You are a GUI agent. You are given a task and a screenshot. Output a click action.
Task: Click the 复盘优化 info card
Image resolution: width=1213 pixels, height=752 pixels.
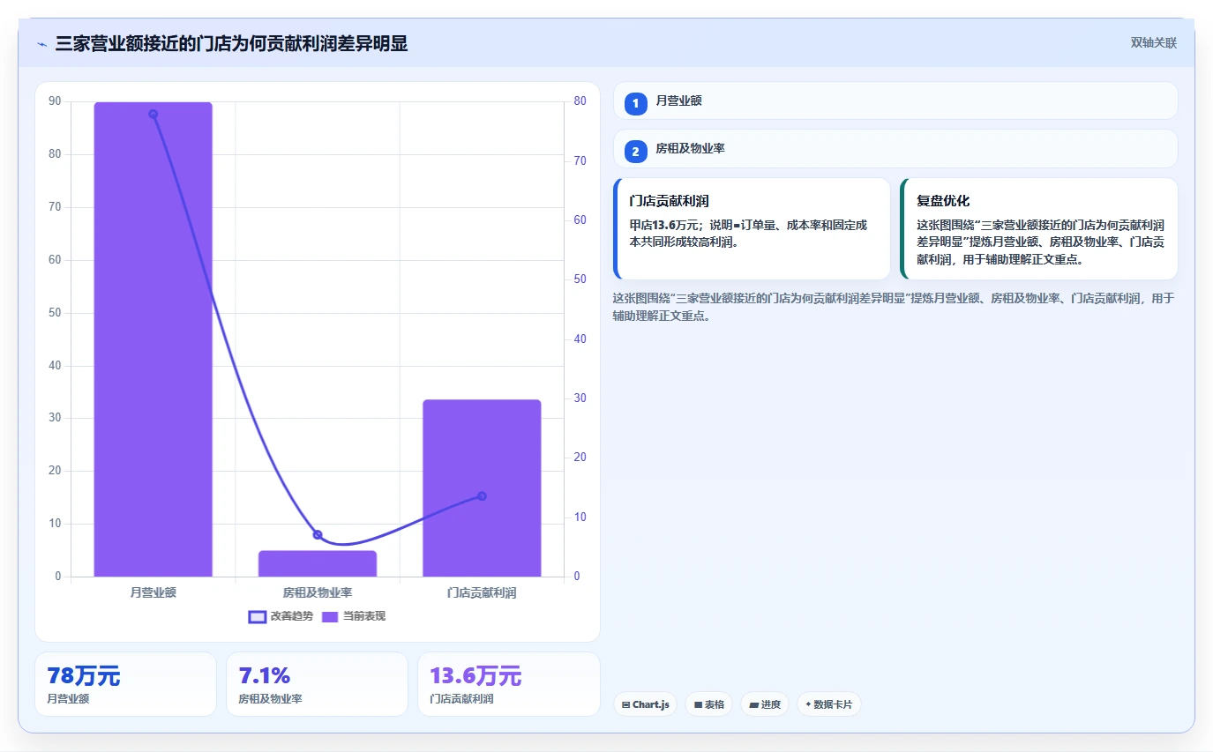(x=1038, y=228)
